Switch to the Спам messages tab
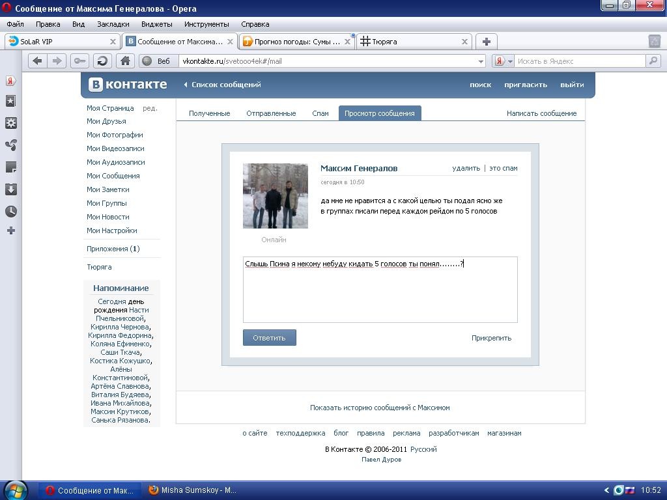This screenshot has height=500, width=667. (320, 113)
